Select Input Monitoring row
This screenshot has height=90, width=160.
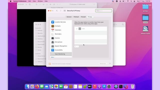coord(61,54)
